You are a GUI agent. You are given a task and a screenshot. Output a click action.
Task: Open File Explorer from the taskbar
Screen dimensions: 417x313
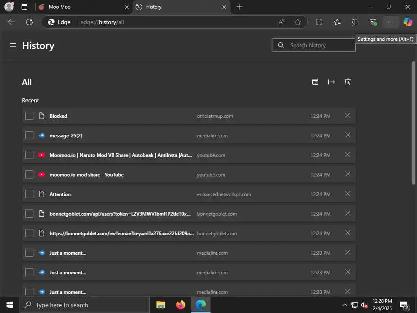pos(160,305)
